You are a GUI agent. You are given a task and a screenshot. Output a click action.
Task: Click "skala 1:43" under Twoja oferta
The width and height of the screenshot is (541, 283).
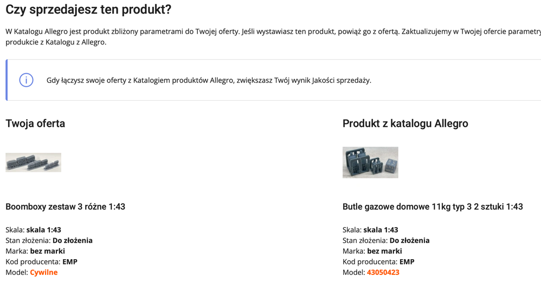(x=44, y=230)
